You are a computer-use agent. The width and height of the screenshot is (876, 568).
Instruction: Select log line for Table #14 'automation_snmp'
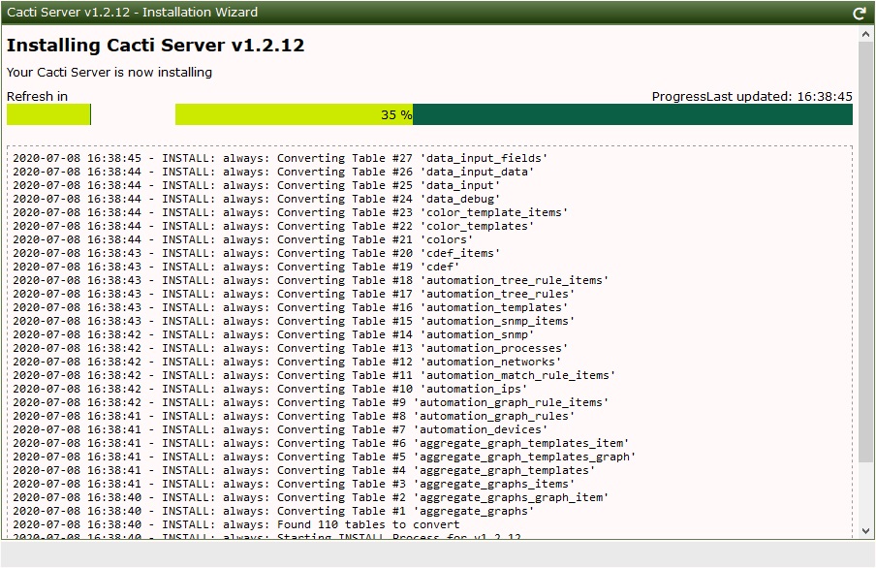[x=273, y=334]
